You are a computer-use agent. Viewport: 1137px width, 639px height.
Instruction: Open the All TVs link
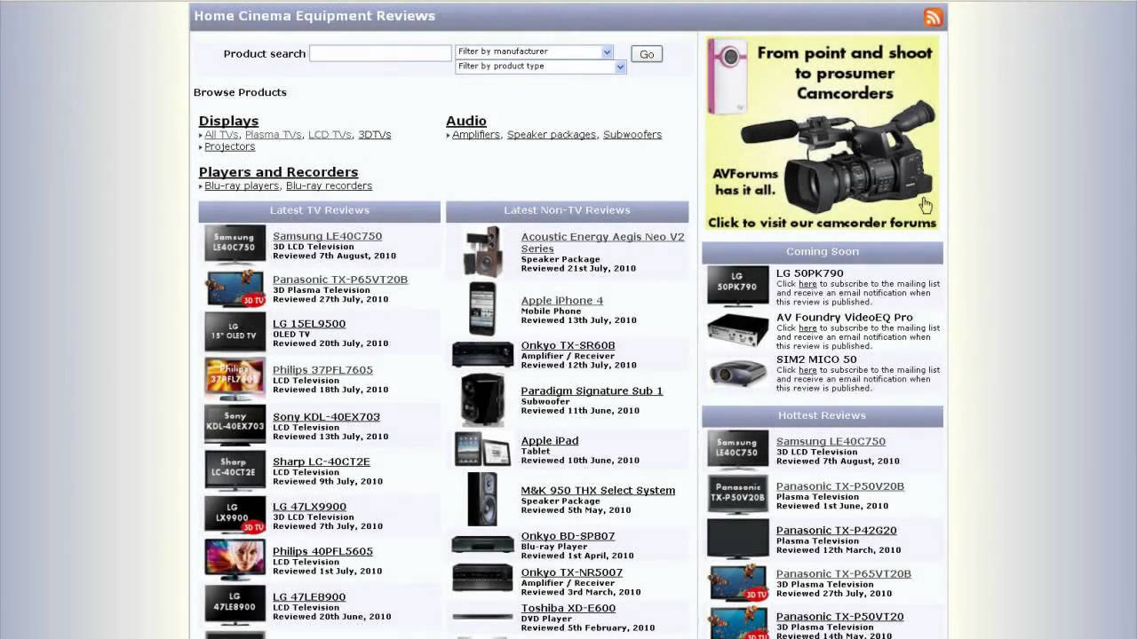pyautogui.click(x=221, y=135)
